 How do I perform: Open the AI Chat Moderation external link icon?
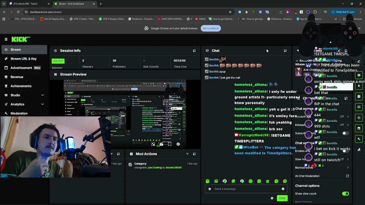point(347,176)
